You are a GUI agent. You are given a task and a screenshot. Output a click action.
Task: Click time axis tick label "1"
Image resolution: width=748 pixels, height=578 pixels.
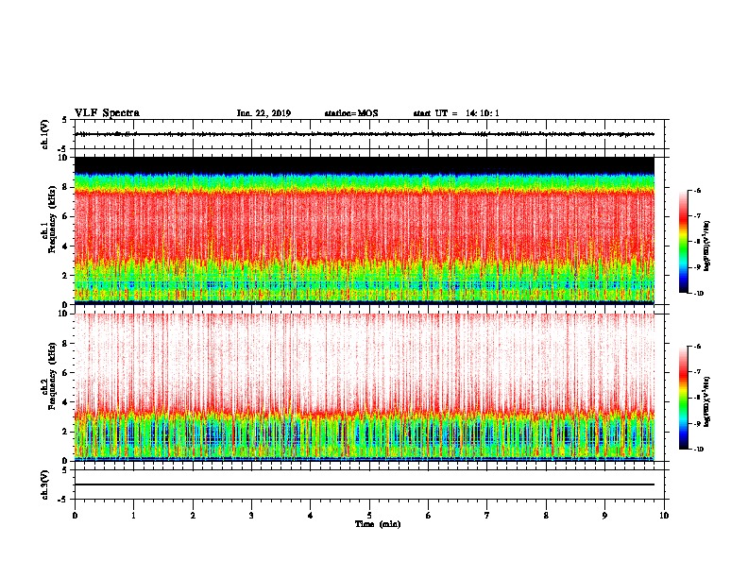(x=133, y=516)
